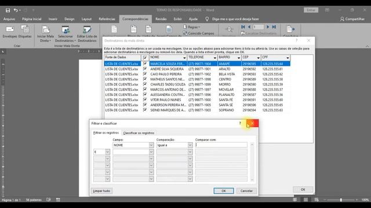Switch to the Revisão ribbon tab
Viewport: 371px width, 208px height.
click(x=161, y=19)
